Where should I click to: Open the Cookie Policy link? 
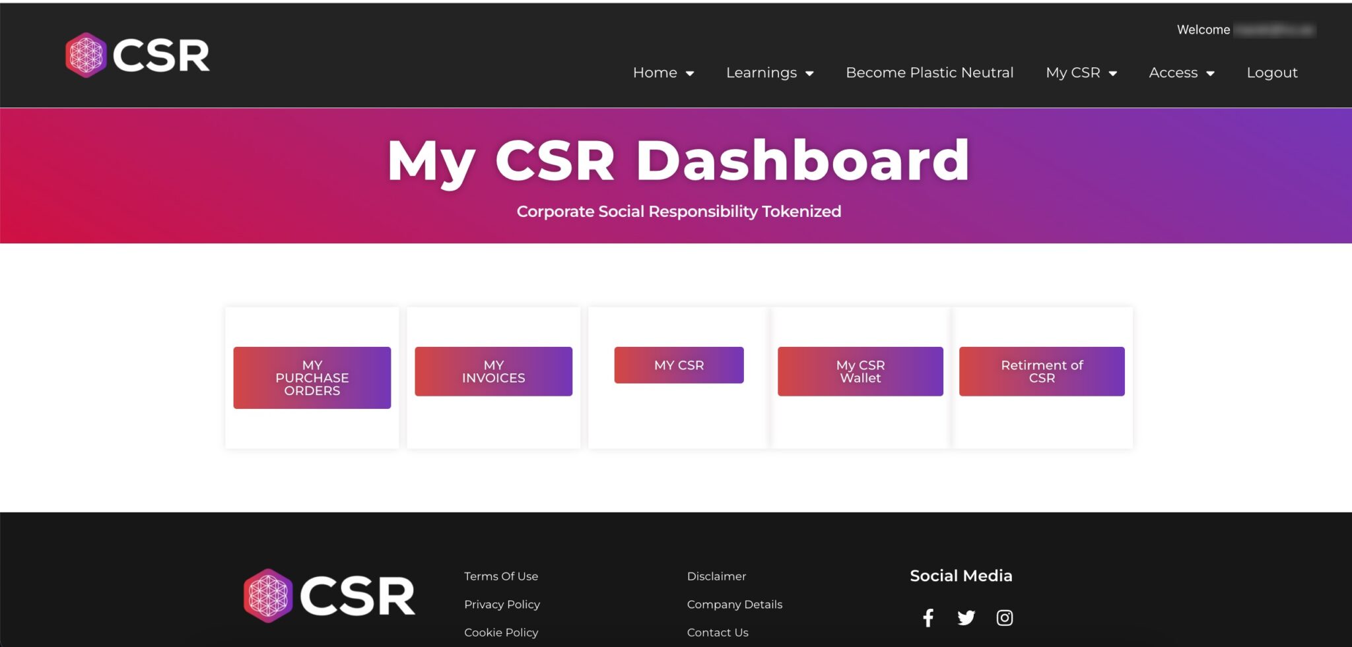[500, 632]
